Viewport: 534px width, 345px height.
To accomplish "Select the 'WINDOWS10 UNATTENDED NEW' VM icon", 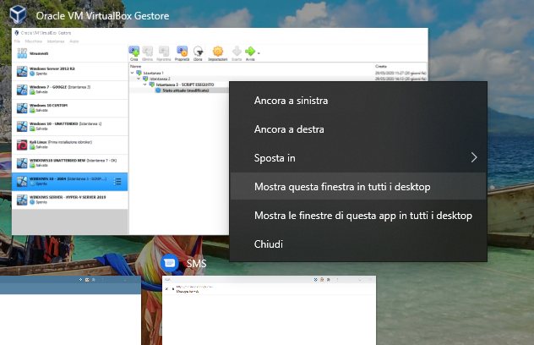I will 22,163.
